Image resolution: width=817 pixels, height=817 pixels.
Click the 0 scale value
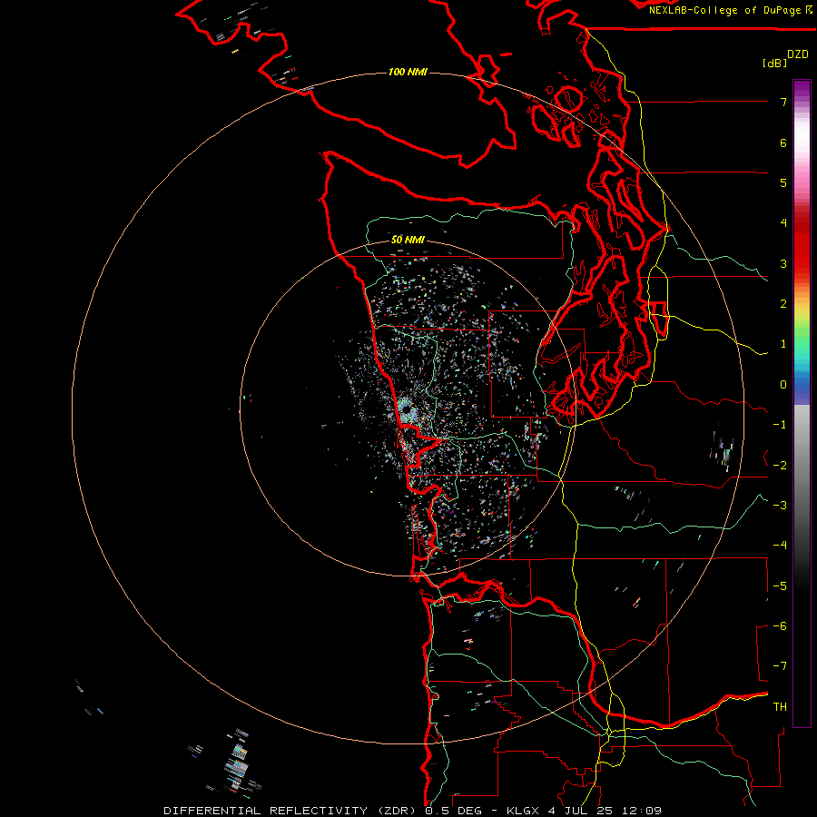pos(783,385)
